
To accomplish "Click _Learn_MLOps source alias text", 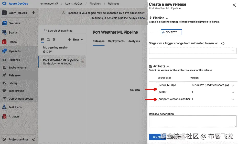I will (x=167, y=85).
